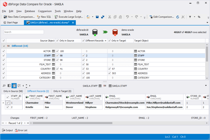Image resolution: width=210 pixels, height=140 pixels.
Task: Click Execute Large Script in toolbar
Action: pyautogui.click(x=69, y=17)
